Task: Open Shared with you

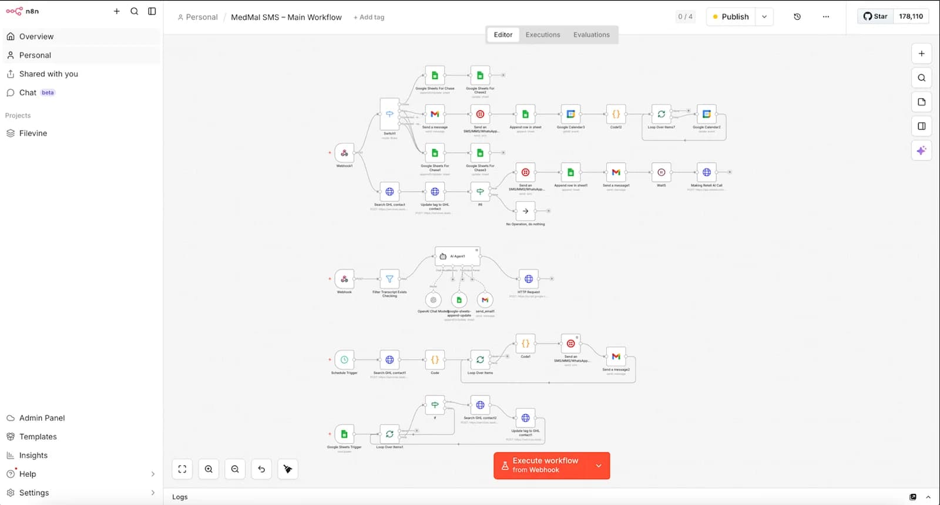Action: (x=82, y=74)
